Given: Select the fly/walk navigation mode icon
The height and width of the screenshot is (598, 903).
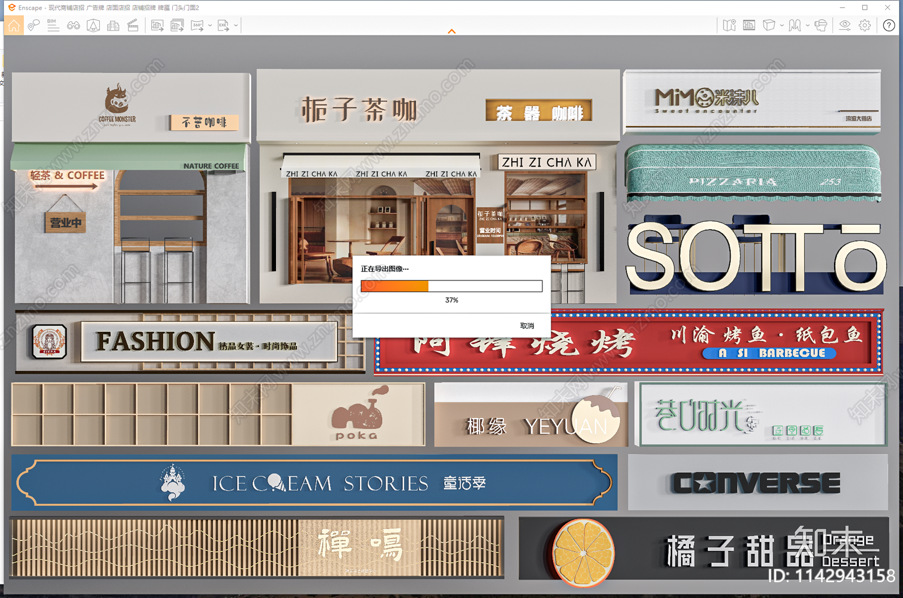Looking at the screenshot, I should tap(795, 25).
